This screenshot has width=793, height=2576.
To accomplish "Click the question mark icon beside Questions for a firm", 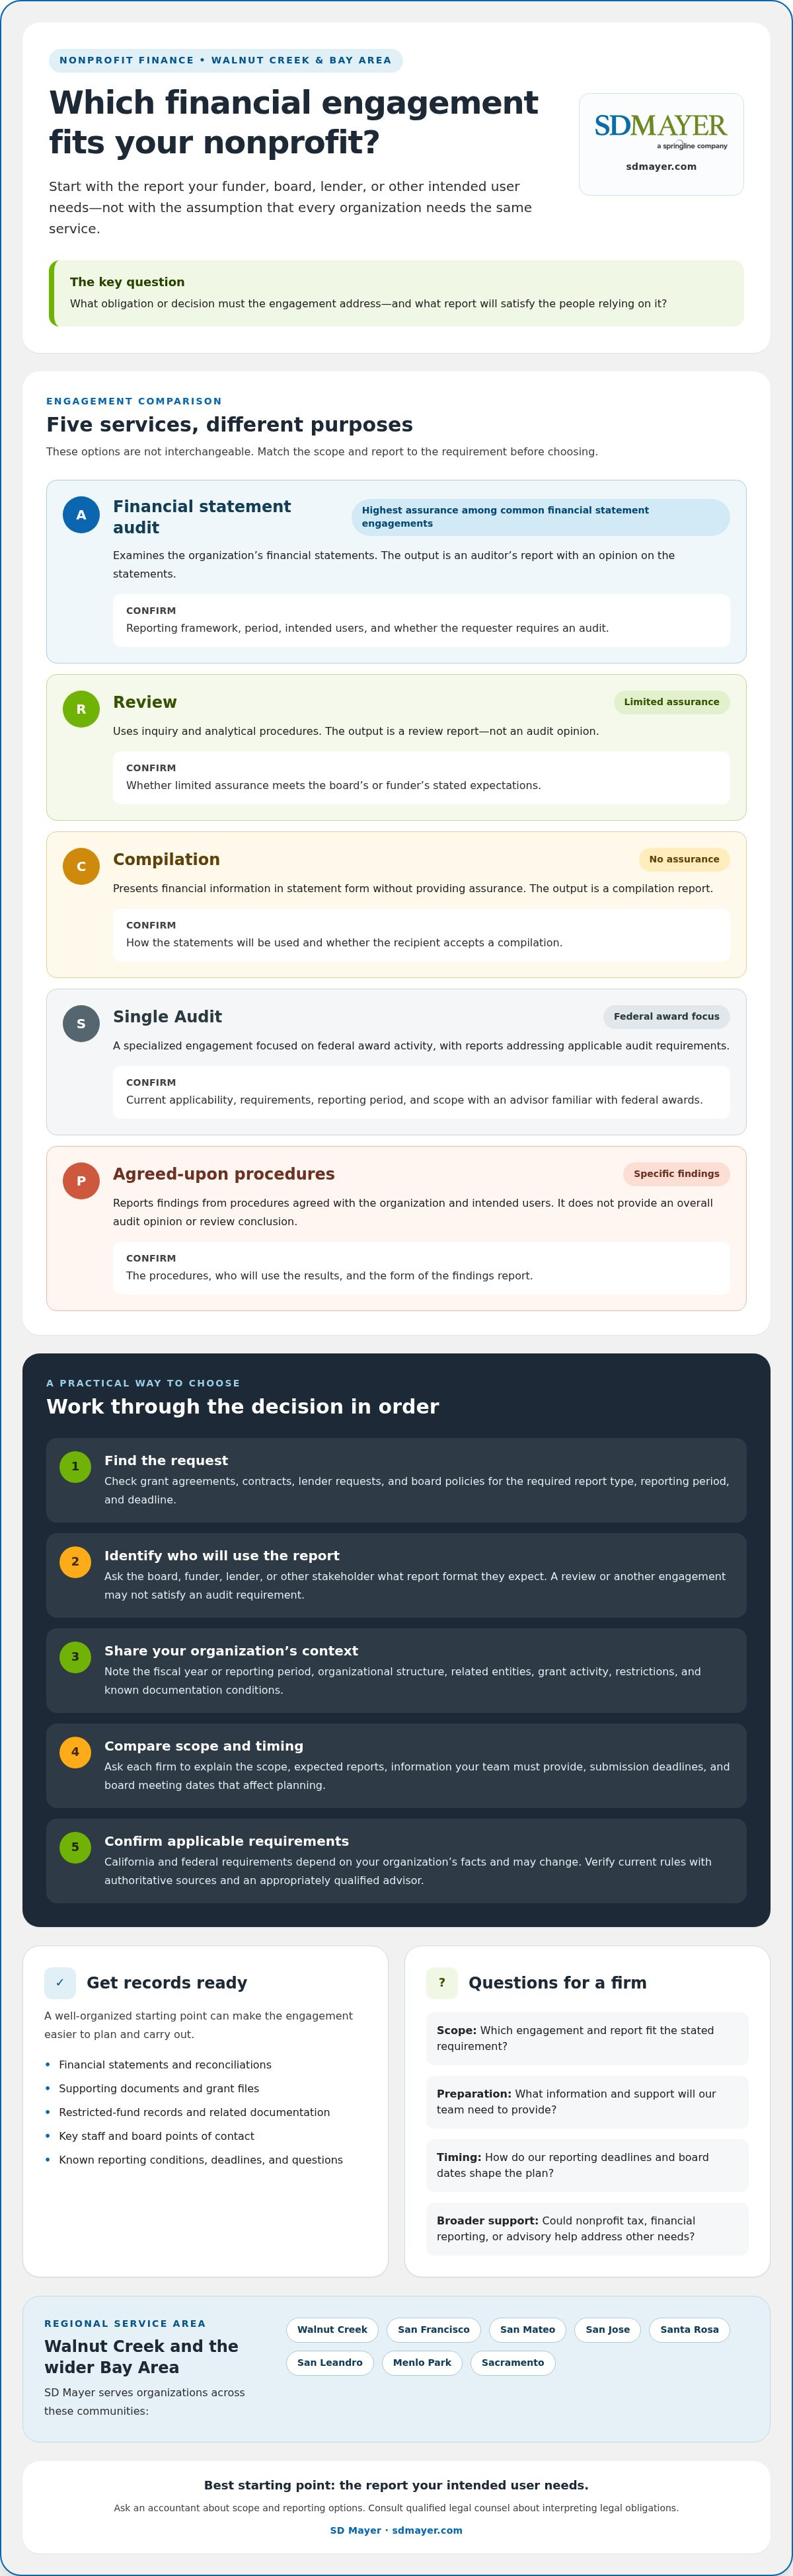I will [442, 1983].
